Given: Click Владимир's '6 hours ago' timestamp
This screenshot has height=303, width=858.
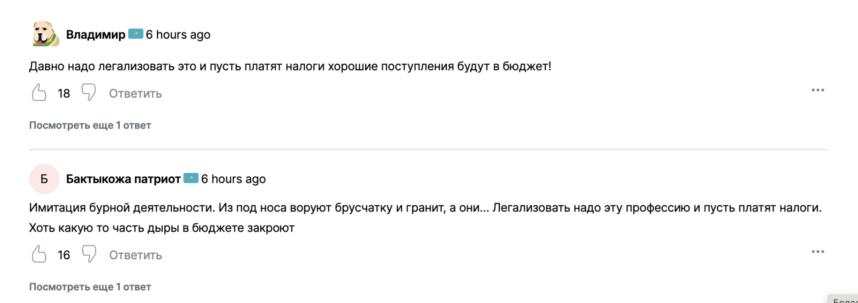Looking at the screenshot, I should pos(178,35).
